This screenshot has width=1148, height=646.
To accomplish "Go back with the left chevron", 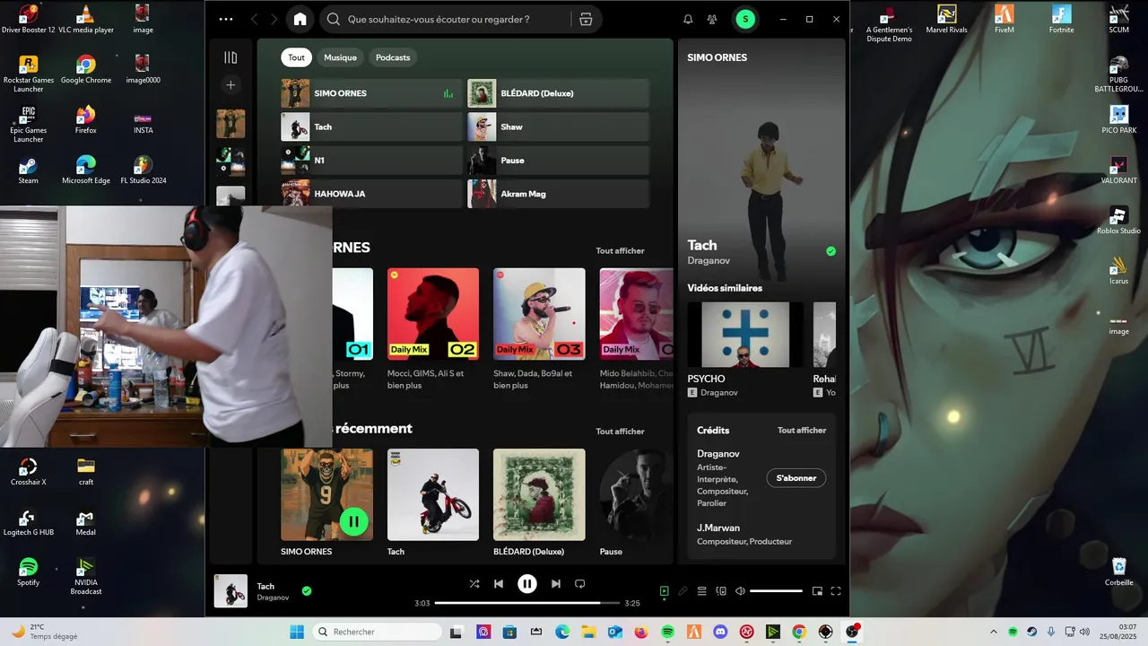I will [x=255, y=19].
